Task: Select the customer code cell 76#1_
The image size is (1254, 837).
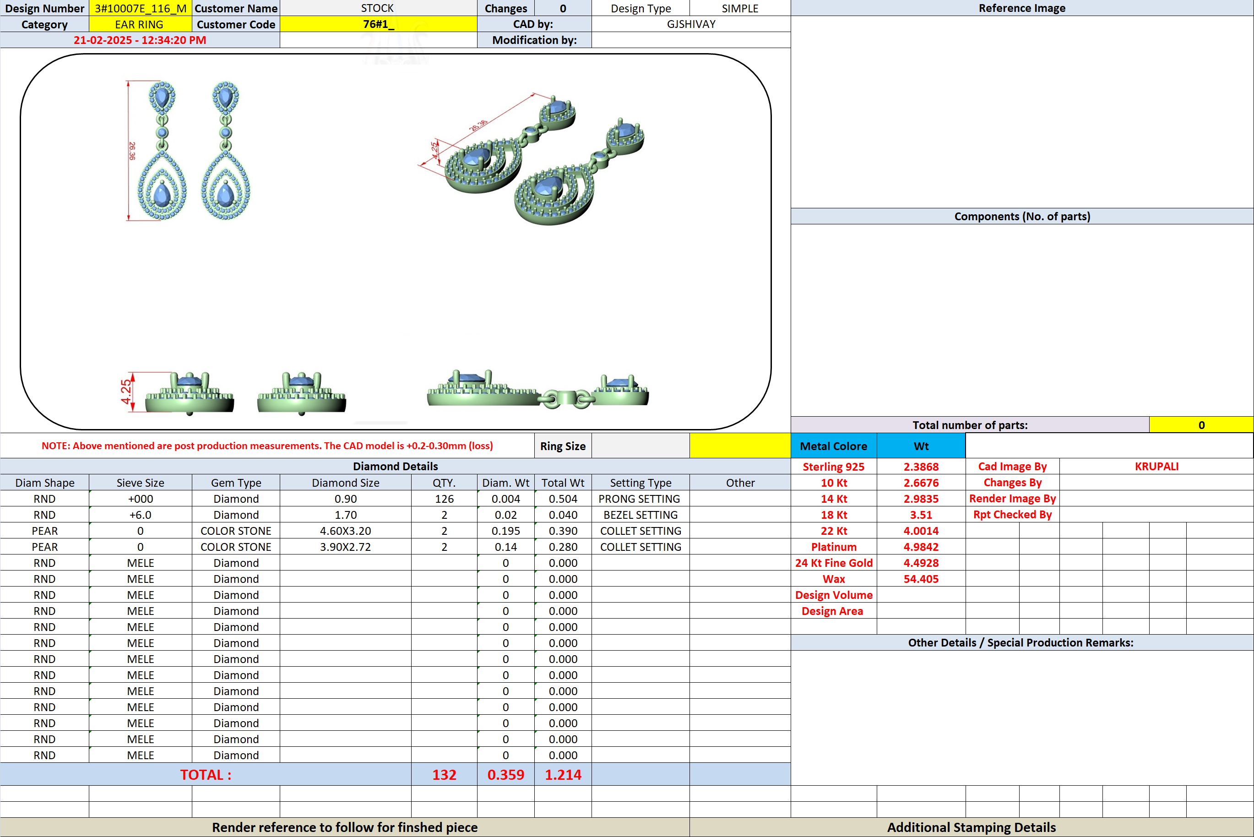Action: 378,24
